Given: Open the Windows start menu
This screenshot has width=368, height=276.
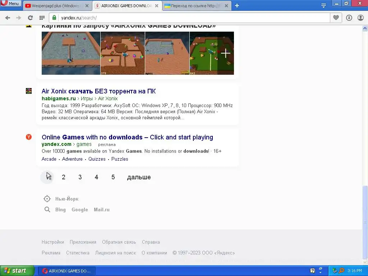Looking at the screenshot, I should pos(17,271).
